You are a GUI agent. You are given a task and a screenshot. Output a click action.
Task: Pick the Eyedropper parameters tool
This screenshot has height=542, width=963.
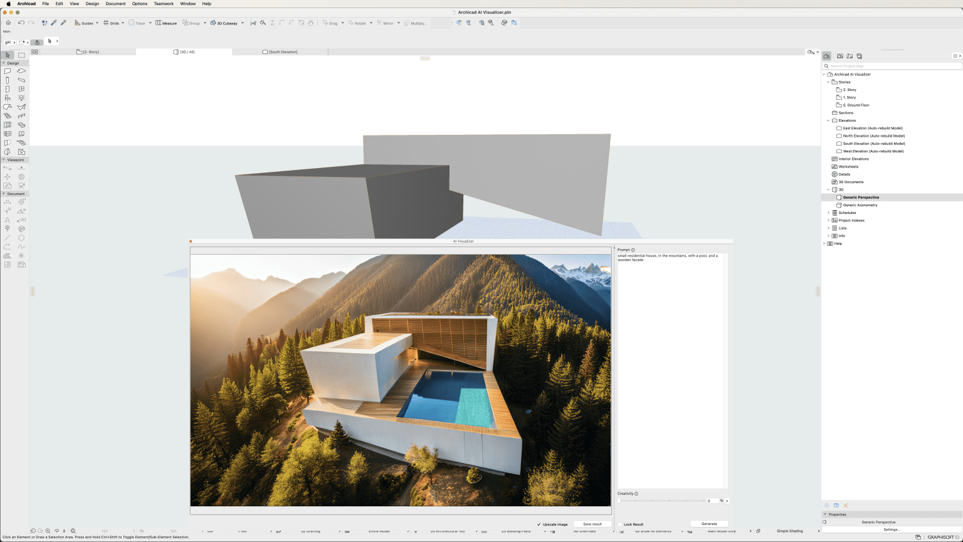pos(54,23)
